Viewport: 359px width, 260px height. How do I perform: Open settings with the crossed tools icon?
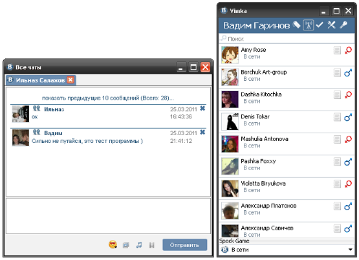(x=331, y=25)
